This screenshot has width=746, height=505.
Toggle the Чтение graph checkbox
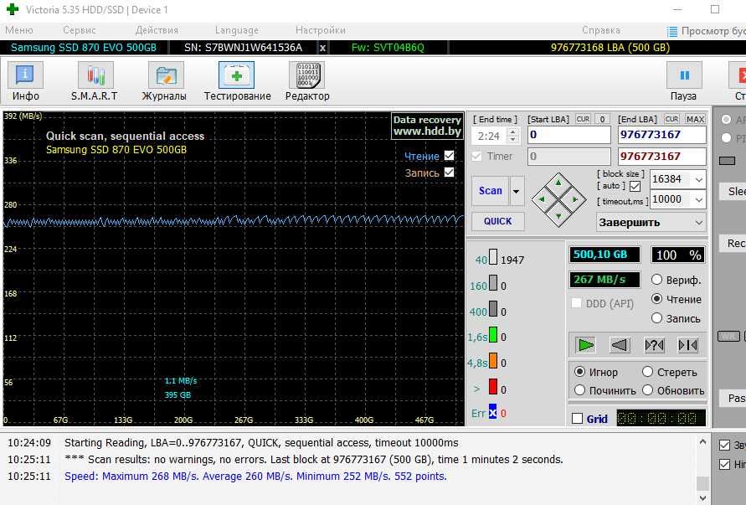click(x=450, y=156)
